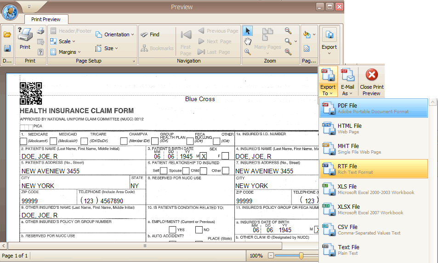Choose MHT File export option
438x263 pixels.
coord(374,149)
